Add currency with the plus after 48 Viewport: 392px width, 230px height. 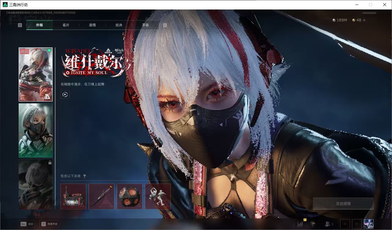coord(364,20)
